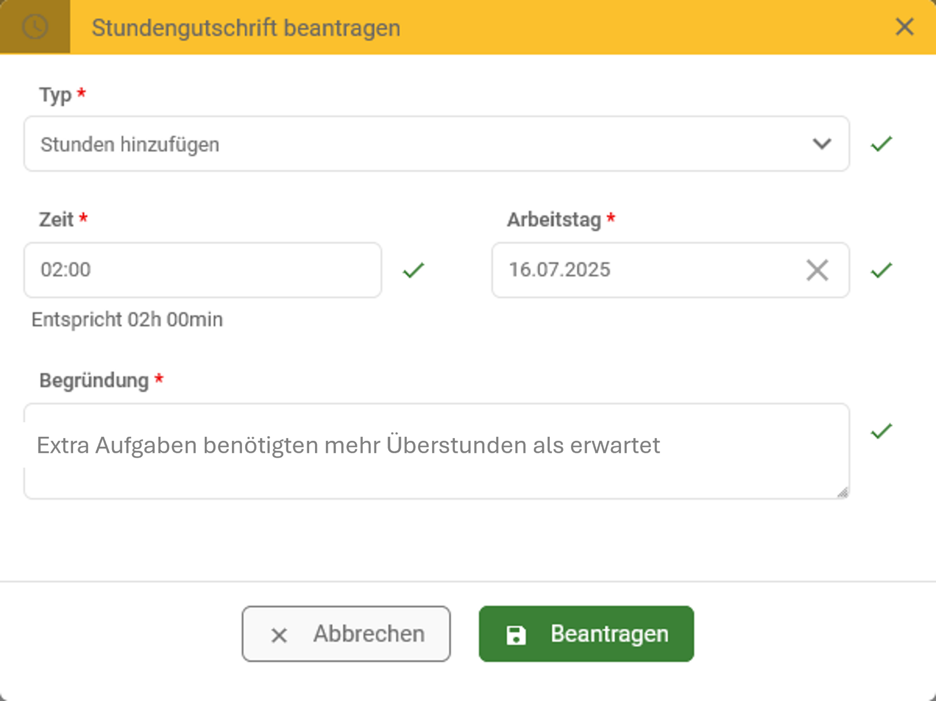Expand the Typ selection via its chevron arrow
Screen dimensions: 936x701
[821, 144]
